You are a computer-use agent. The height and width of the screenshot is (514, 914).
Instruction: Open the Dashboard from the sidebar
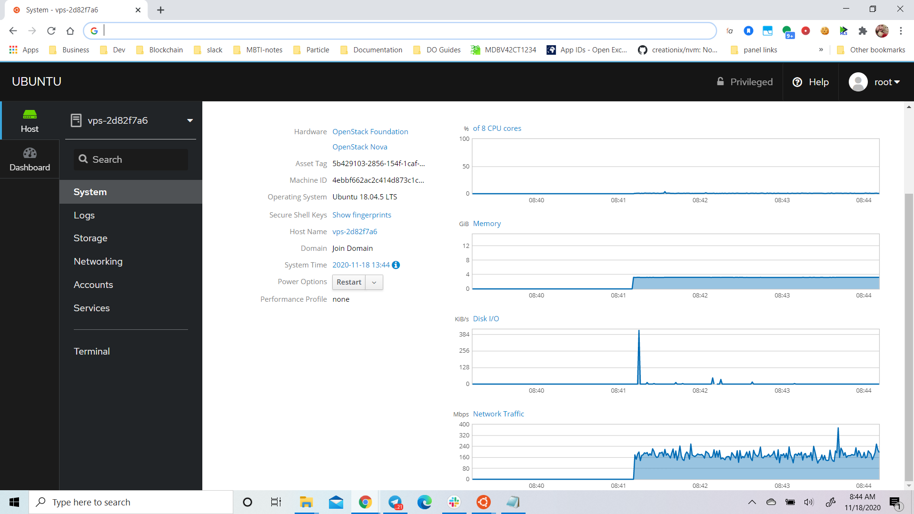point(30,158)
